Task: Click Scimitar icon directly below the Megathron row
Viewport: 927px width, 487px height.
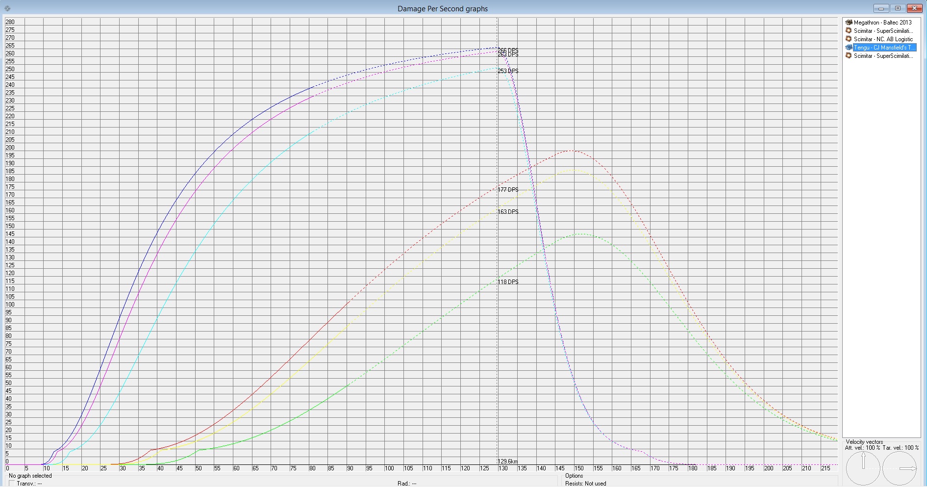Action: [x=849, y=31]
